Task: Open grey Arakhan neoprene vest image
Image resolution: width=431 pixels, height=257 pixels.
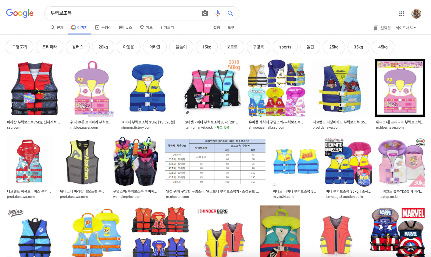Action: [83, 162]
